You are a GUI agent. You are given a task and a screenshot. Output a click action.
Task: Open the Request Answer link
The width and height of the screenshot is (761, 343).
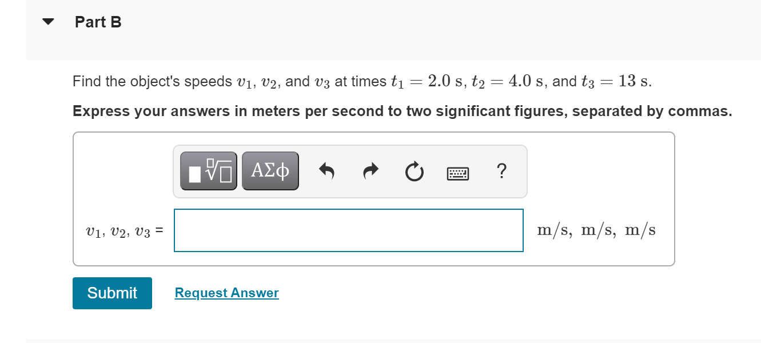[x=226, y=293]
